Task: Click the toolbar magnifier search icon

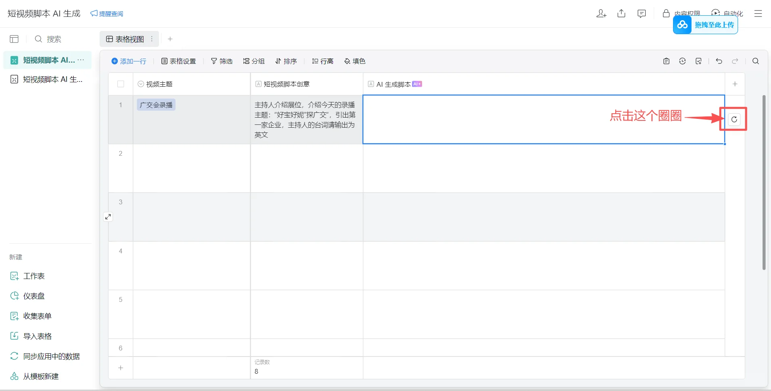Action: [756, 61]
